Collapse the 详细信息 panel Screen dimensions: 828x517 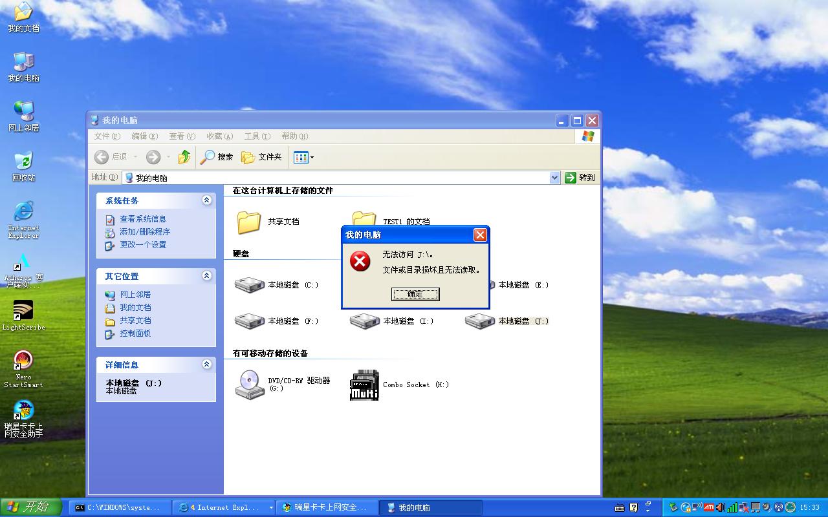(x=207, y=364)
